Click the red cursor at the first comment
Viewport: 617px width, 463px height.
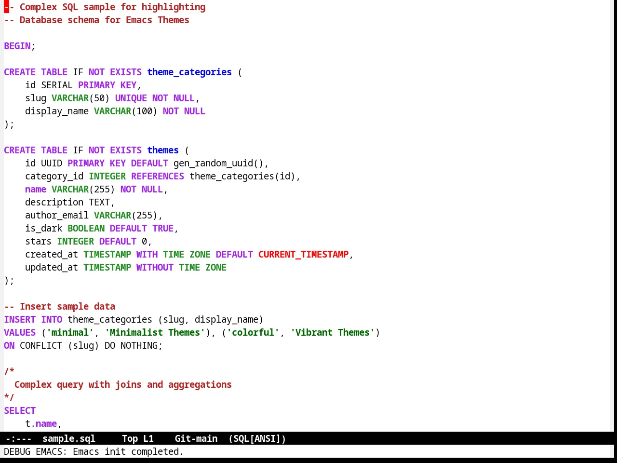click(x=6, y=7)
